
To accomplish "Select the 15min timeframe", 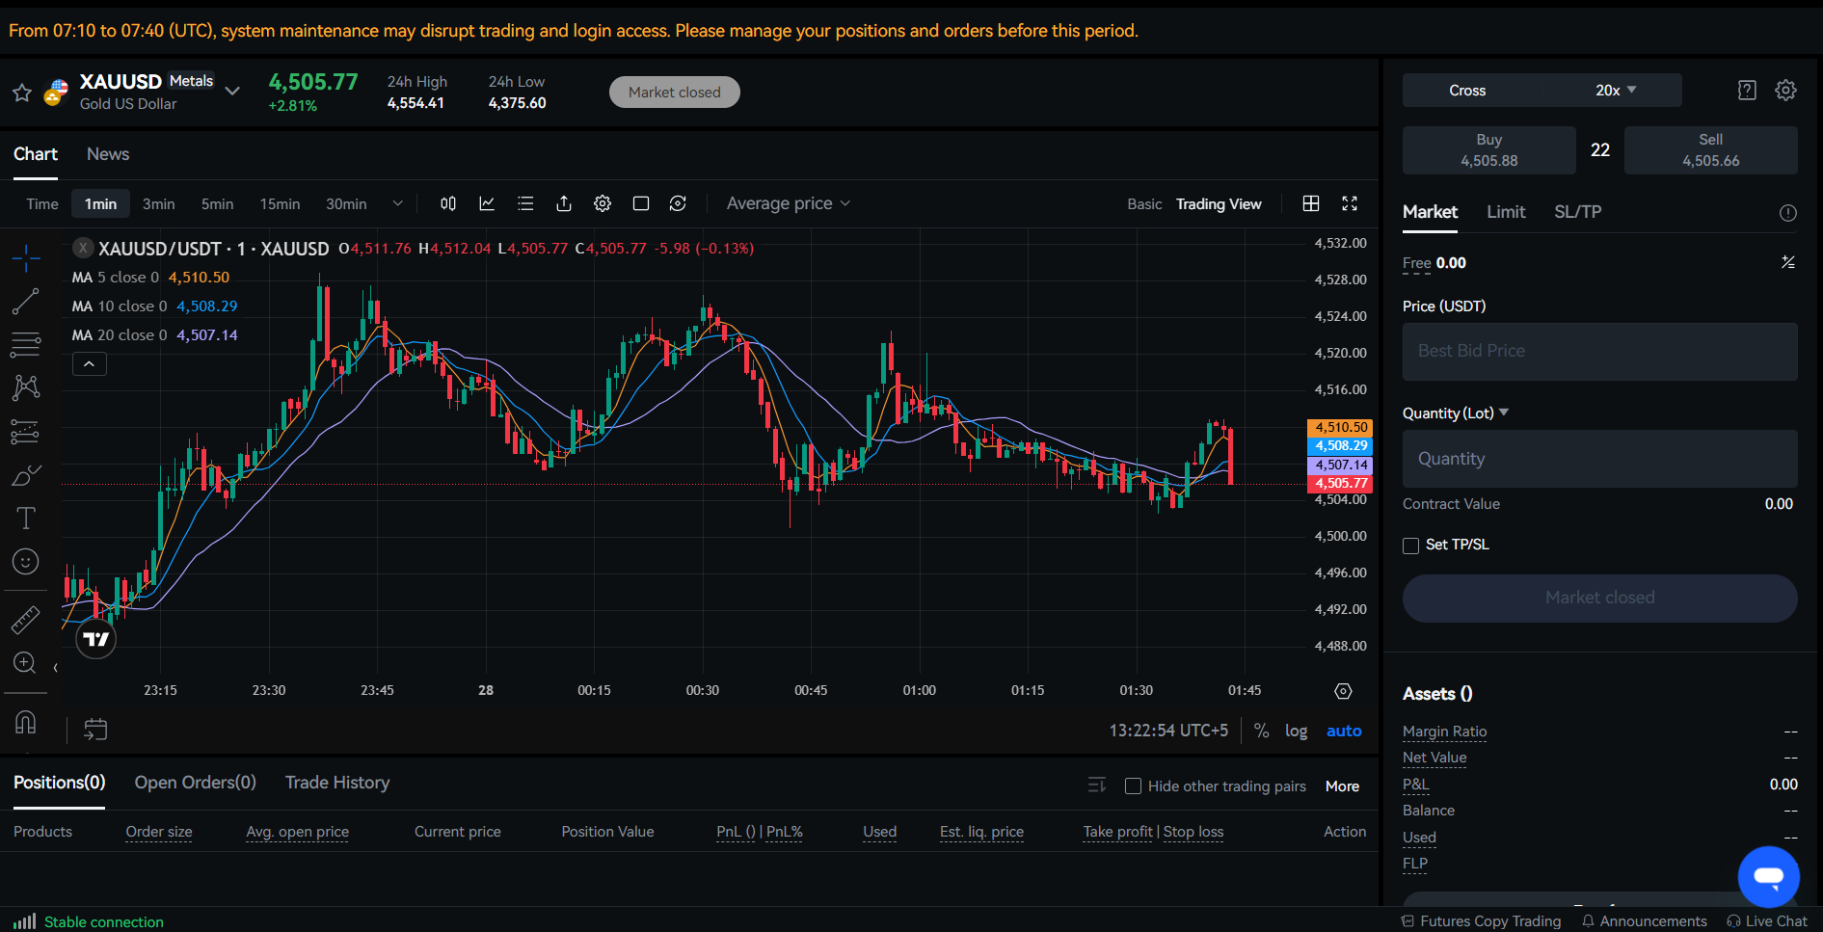I will 280,204.
